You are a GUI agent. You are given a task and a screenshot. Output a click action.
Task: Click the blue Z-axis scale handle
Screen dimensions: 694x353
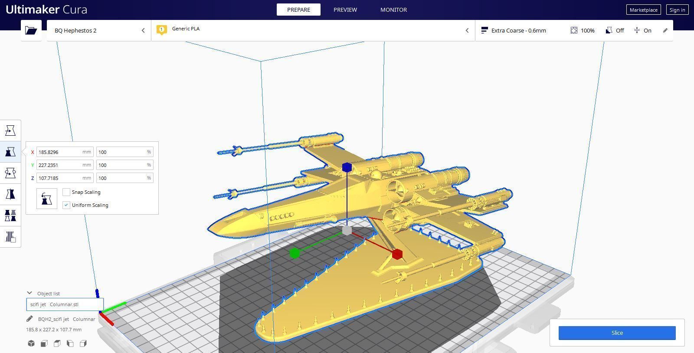(347, 167)
